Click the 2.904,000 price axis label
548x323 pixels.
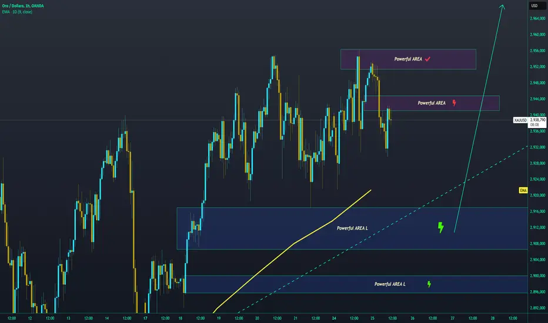coord(537,260)
